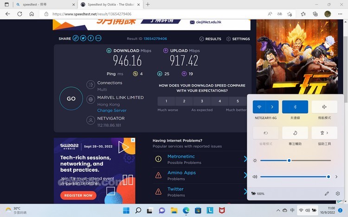Show hidden tray icons
The width and height of the screenshot is (348, 217).
278,211
